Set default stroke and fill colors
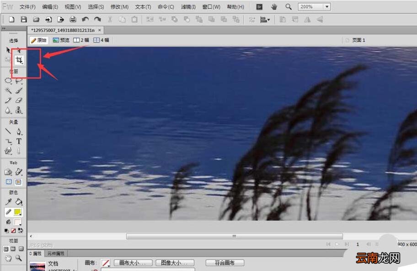The width and height of the screenshot is (417, 271). [6, 231]
